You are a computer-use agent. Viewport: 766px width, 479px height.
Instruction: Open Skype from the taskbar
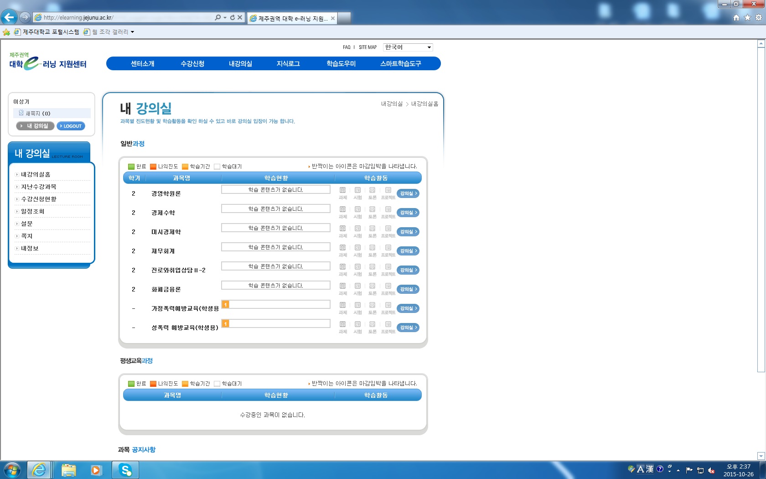[125, 470]
